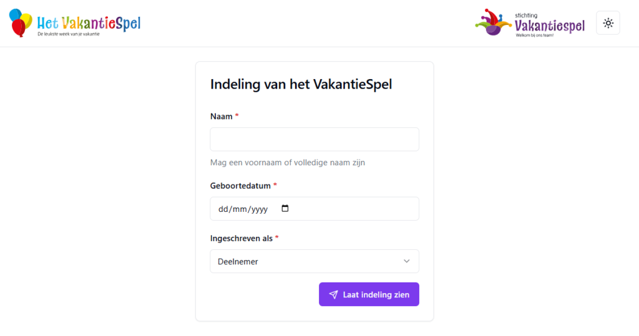Open the Het VakantieSpel wordmark link

coord(89,24)
